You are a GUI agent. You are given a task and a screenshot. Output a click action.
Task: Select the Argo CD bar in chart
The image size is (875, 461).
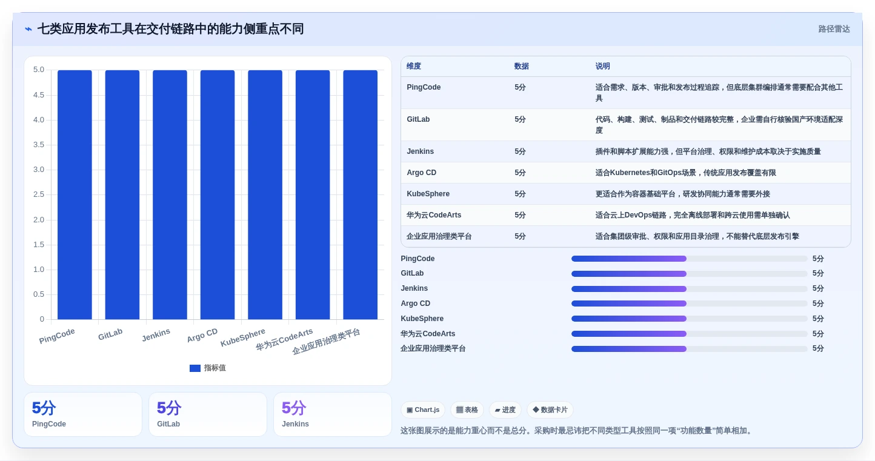(x=218, y=194)
